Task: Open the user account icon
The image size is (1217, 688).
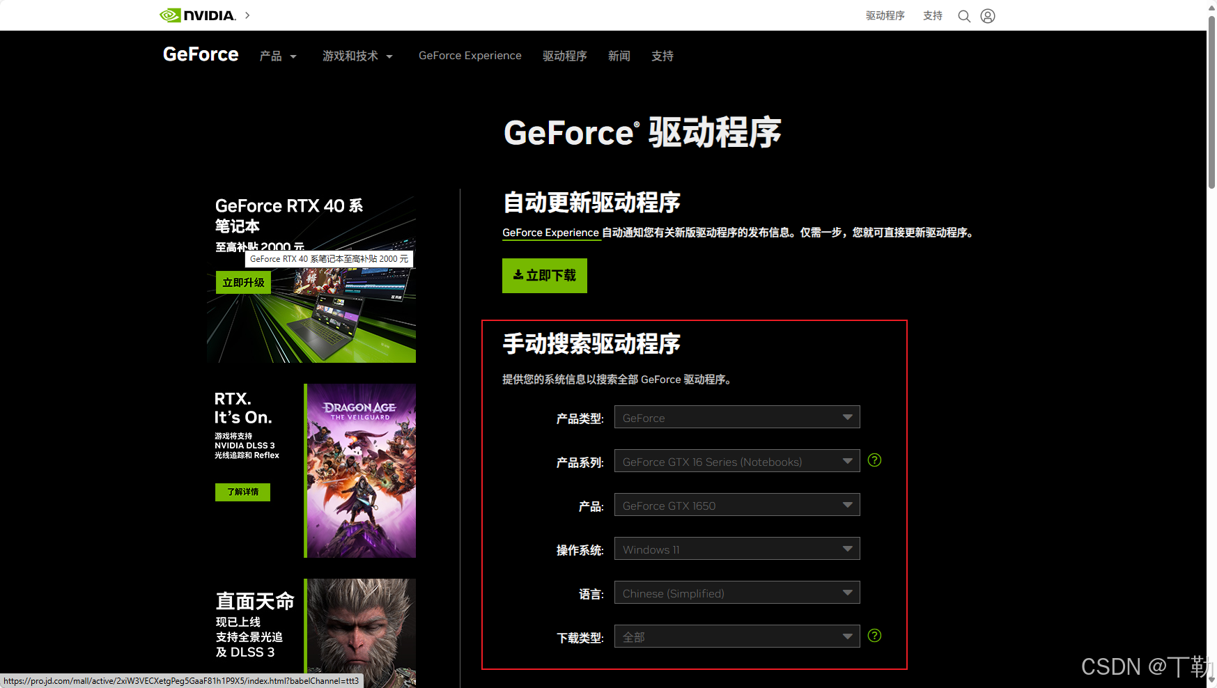Action: [x=988, y=16]
